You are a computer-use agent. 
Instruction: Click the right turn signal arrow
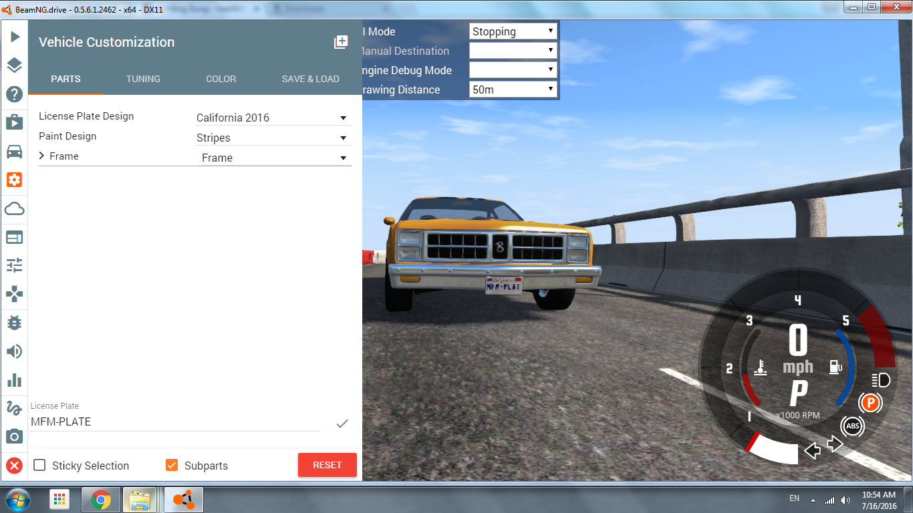(x=835, y=444)
